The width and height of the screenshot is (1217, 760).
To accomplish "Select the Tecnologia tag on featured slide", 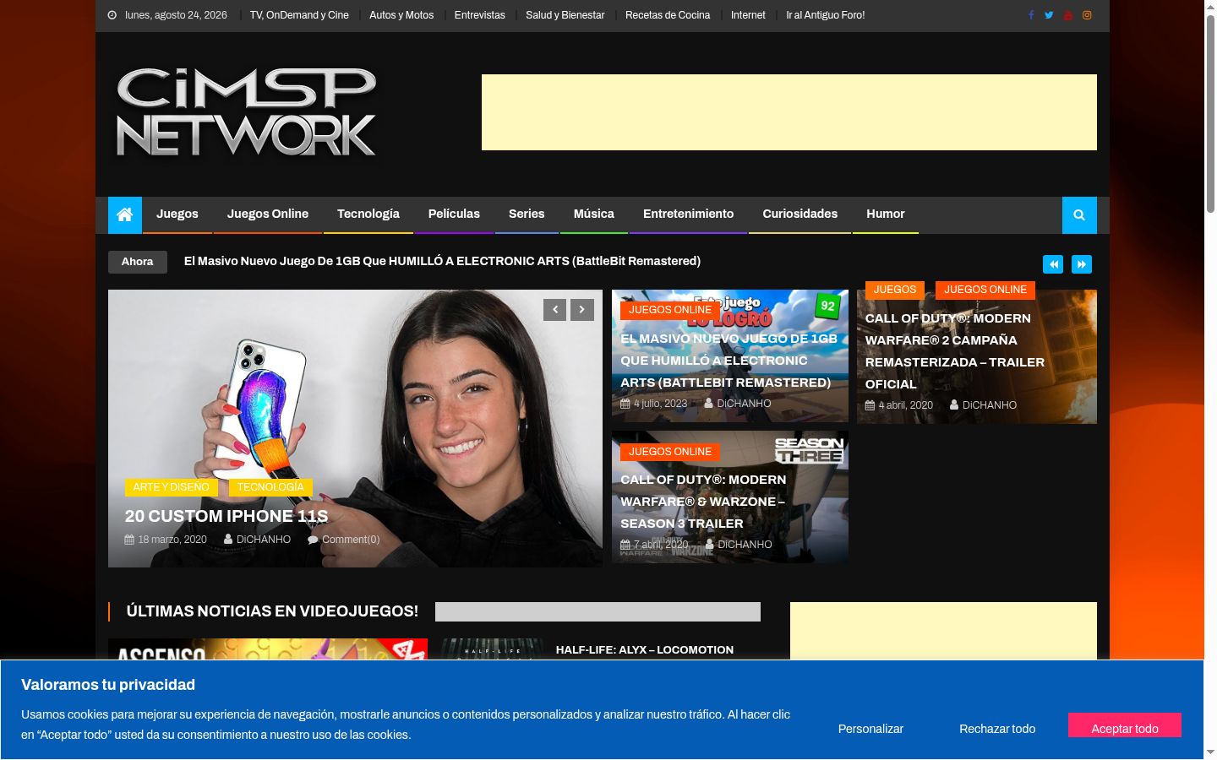I will tap(270, 487).
